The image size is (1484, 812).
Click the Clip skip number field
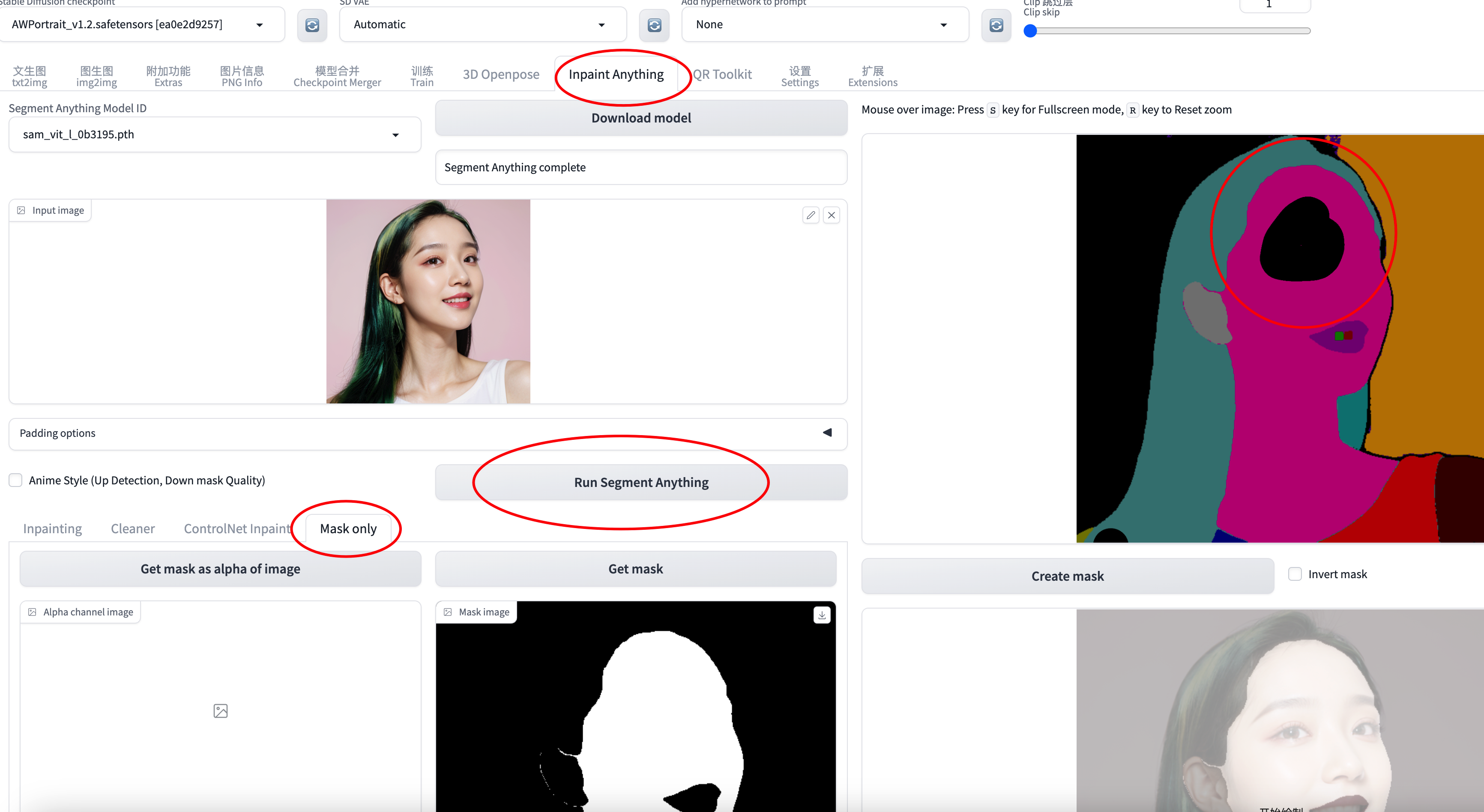click(1275, 5)
